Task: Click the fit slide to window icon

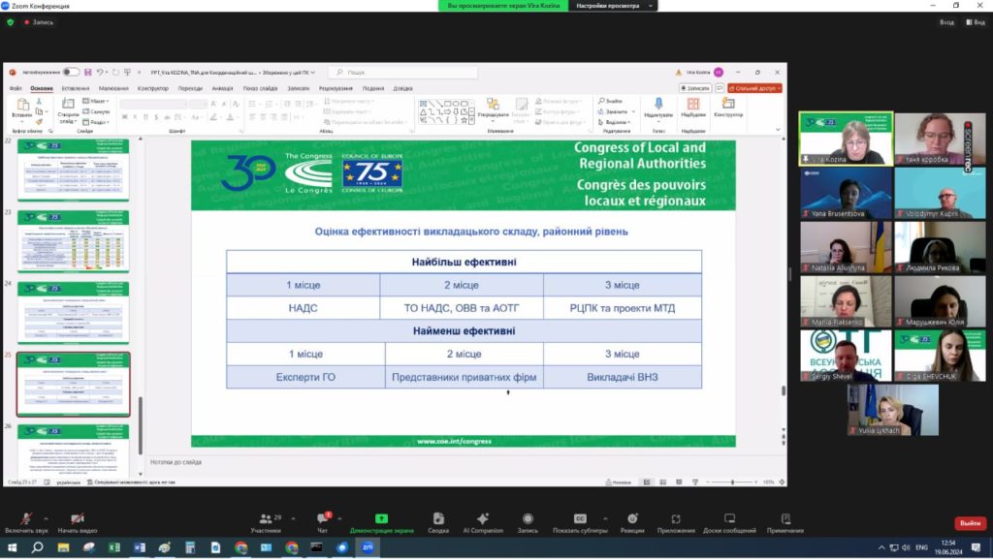Action: (x=783, y=482)
